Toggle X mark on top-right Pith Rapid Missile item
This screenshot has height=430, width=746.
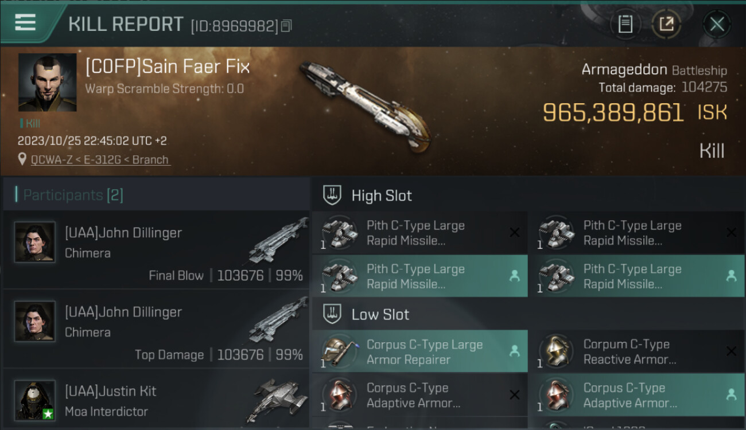731,233
